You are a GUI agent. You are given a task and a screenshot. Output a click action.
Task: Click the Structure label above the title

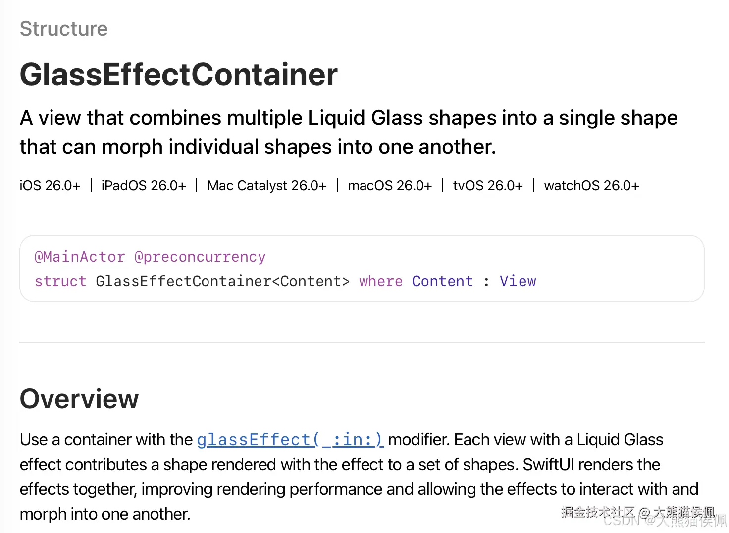click(x=63, y=29)
